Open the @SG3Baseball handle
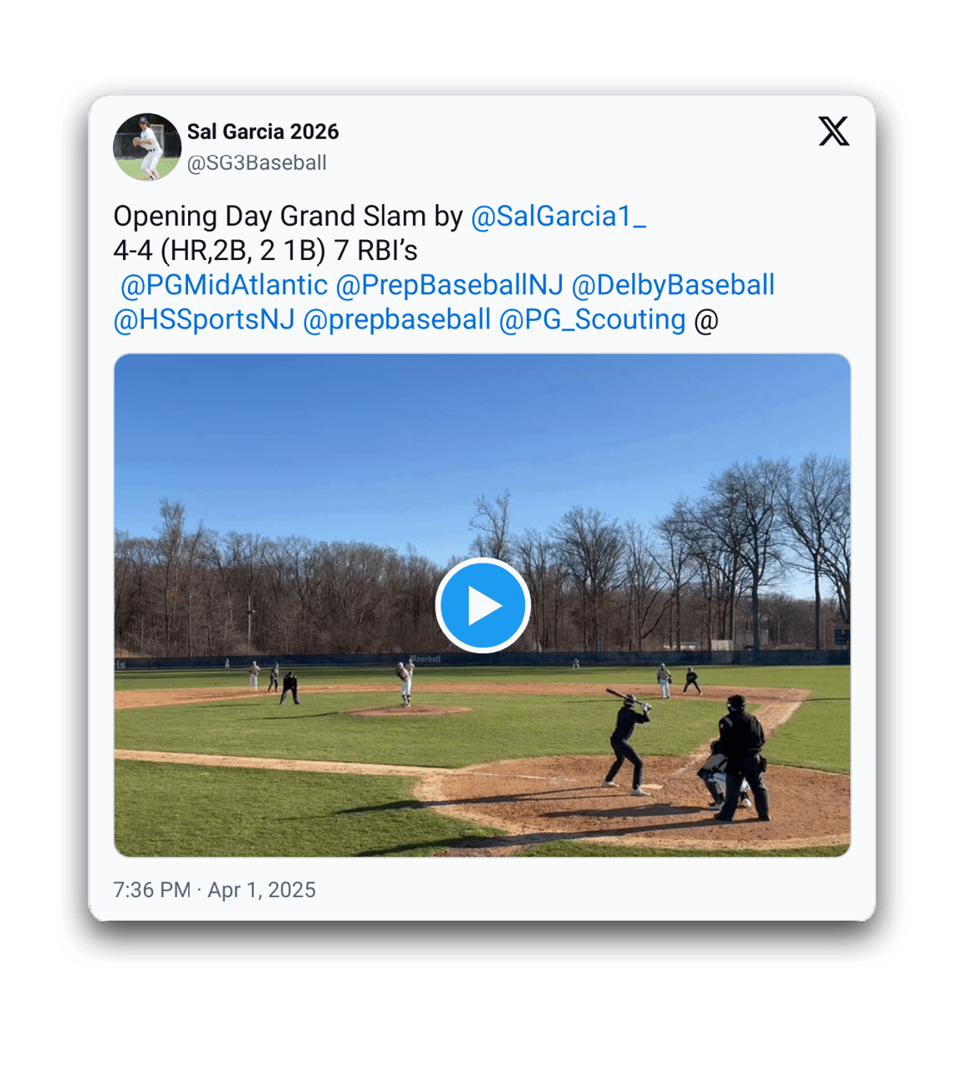Screen dimensions: 964x1077 point(257,162)
